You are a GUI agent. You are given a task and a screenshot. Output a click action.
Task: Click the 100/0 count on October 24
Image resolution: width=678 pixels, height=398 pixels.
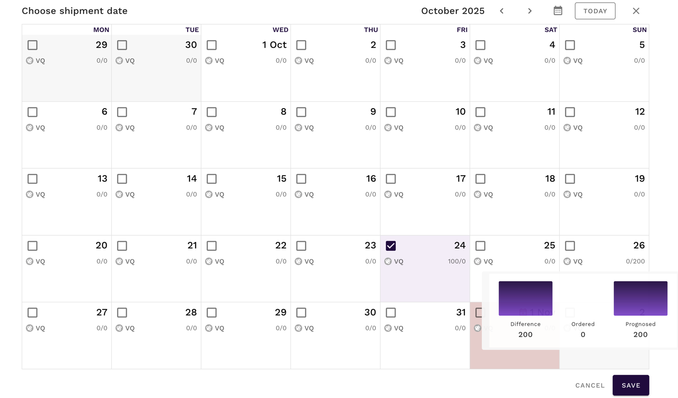point(457,262)
